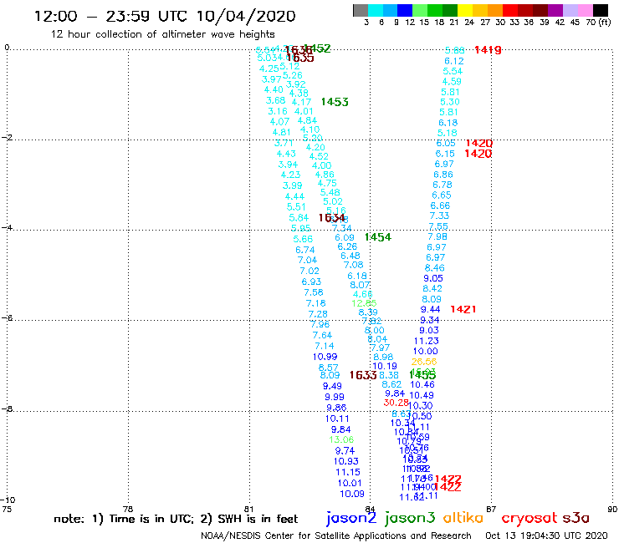Click the gray 3 ft legend swatch
The width and height of the screenshot is (619, 543).
pos(361,10)
